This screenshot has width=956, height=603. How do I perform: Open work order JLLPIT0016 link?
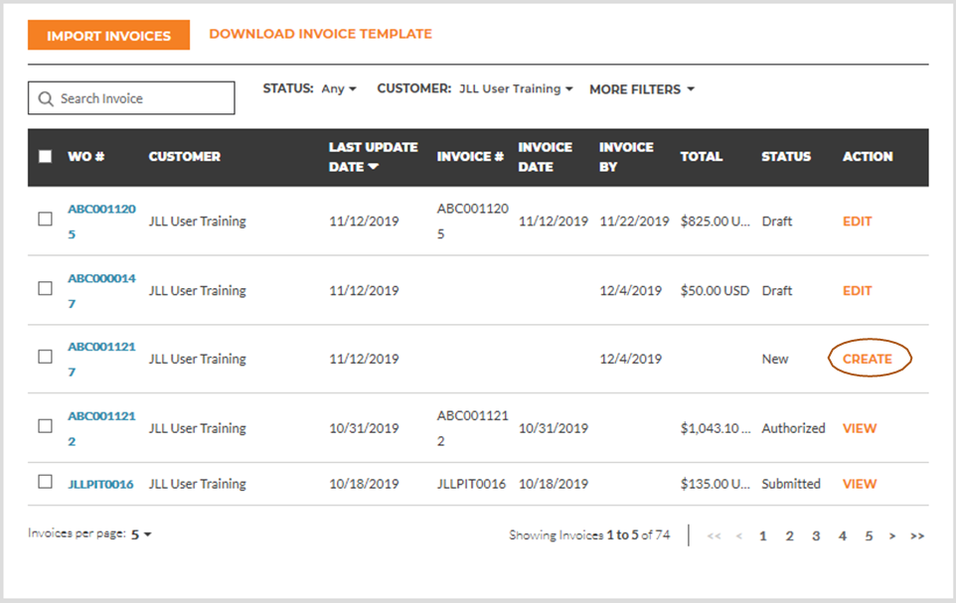click(100, 484)
